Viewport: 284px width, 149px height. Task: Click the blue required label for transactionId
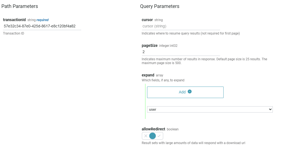click(x=43, y=20)
